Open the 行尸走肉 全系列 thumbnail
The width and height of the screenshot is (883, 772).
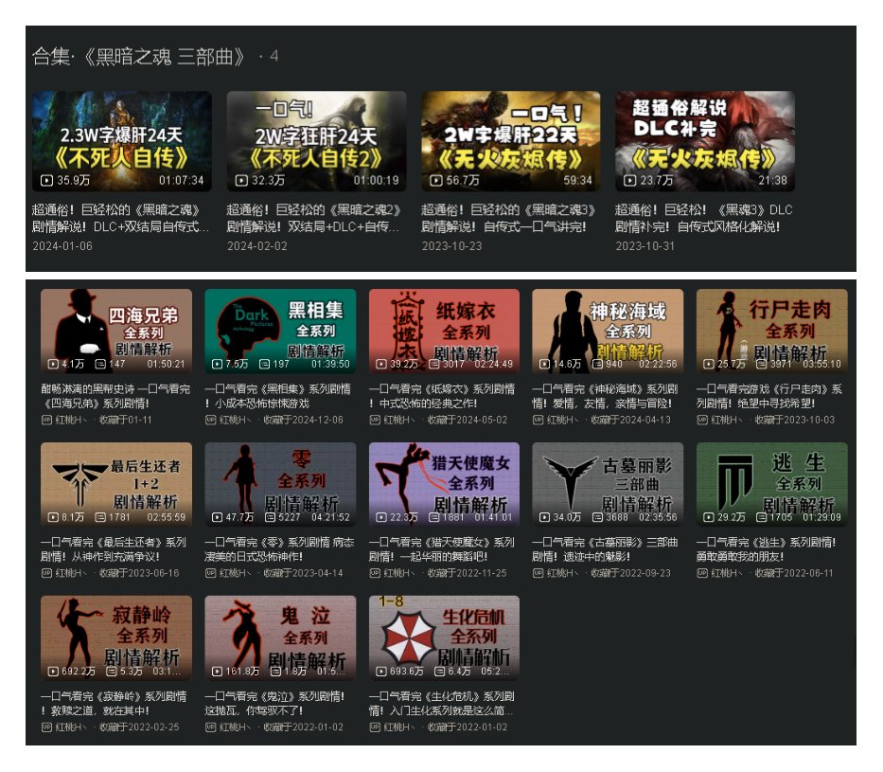pos(772,332)
